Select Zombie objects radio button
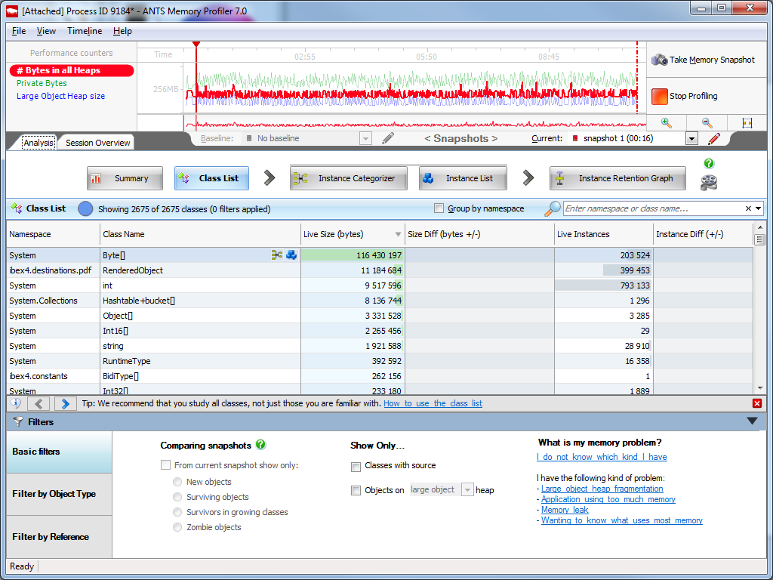Viewport: 773px width, 580px height. 177,527
